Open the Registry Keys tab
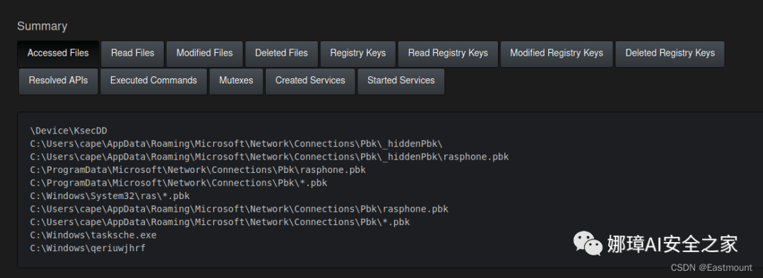This screenshot has width=763, height=278. pos(357,54)
